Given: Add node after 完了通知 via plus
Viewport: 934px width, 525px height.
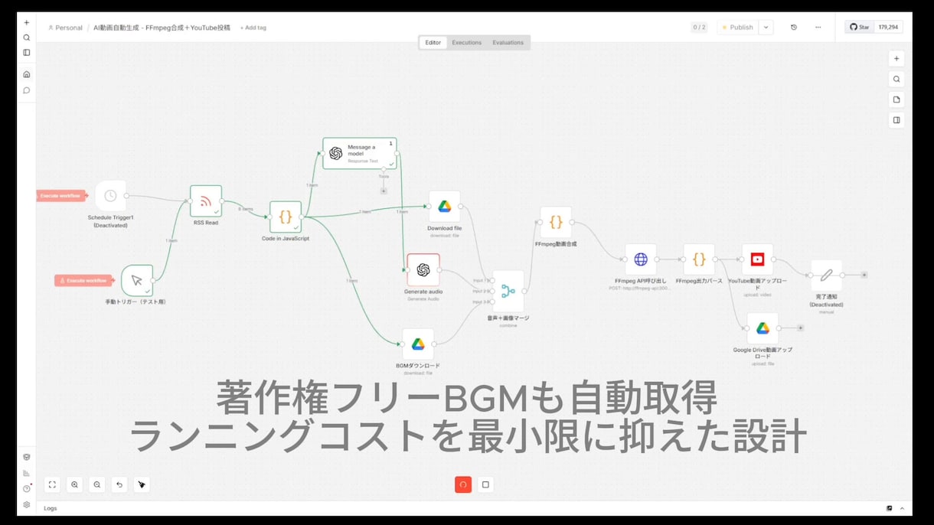Looking at the screenshot, I should 864,275.
